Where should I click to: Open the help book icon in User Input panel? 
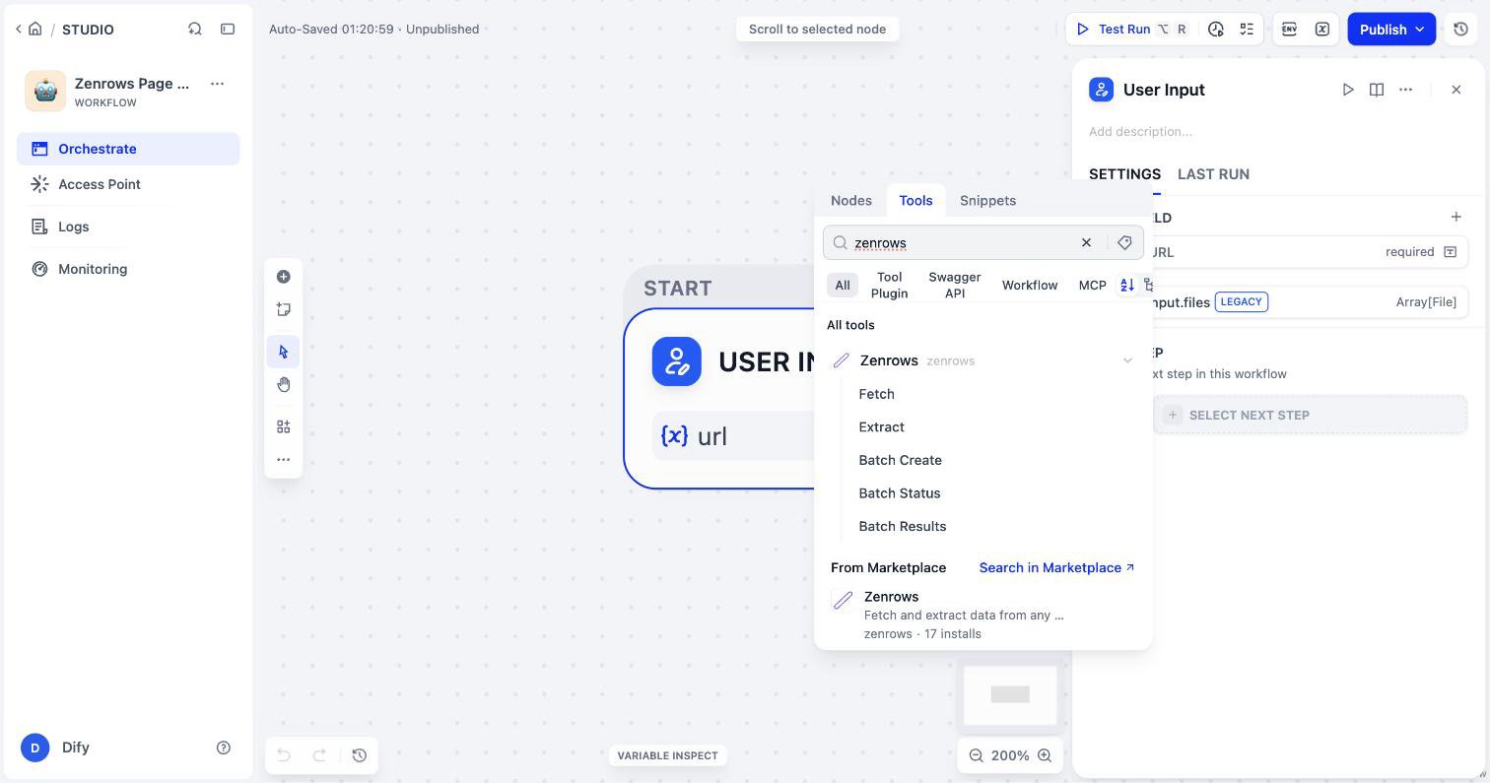tap(1377, 90)
